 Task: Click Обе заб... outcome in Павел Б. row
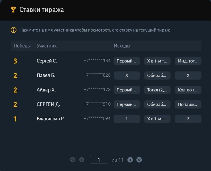tap(157, 76)
